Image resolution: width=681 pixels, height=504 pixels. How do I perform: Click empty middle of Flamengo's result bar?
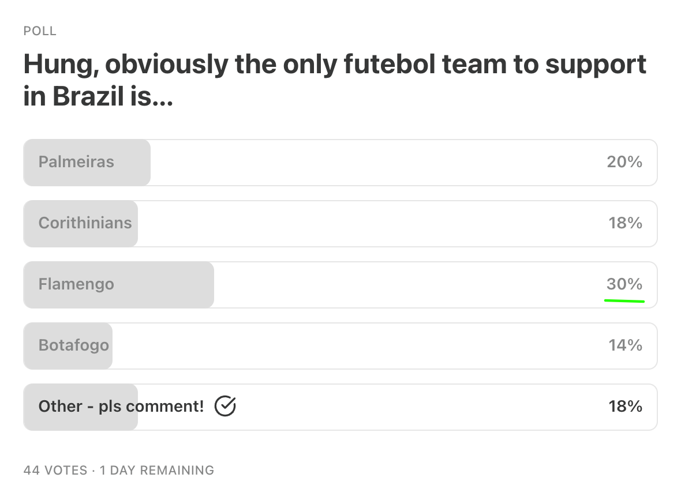point(404,284)
